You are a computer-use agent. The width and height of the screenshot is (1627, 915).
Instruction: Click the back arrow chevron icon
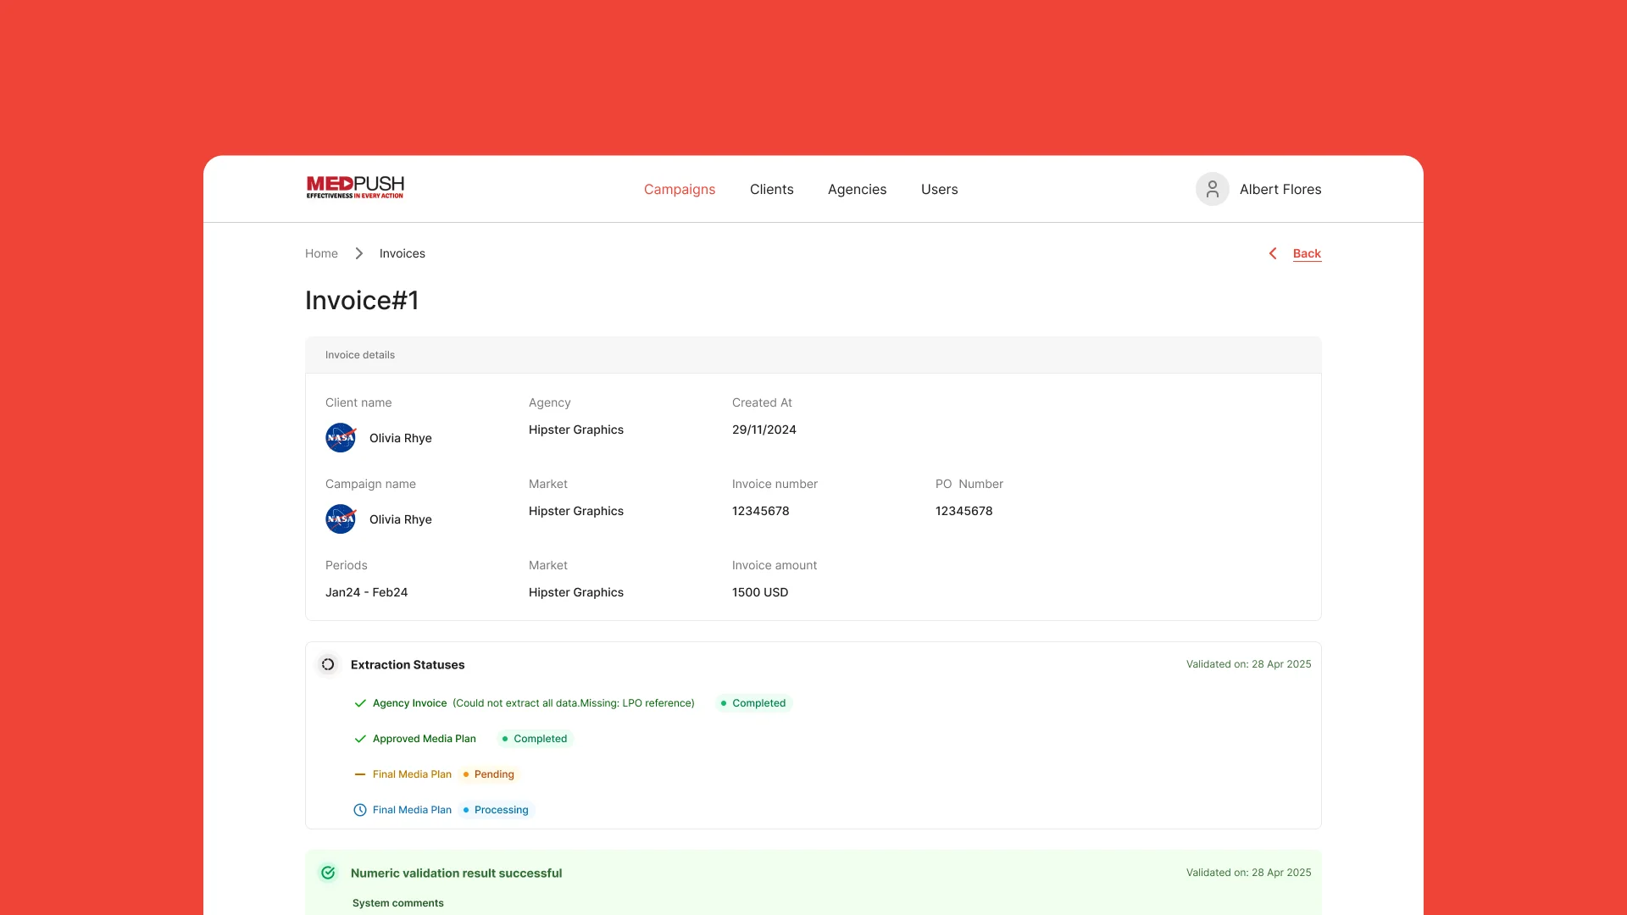1272,253
